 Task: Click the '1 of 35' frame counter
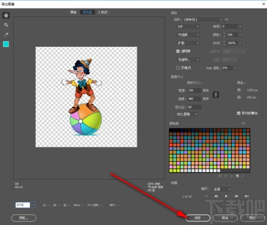187,196
